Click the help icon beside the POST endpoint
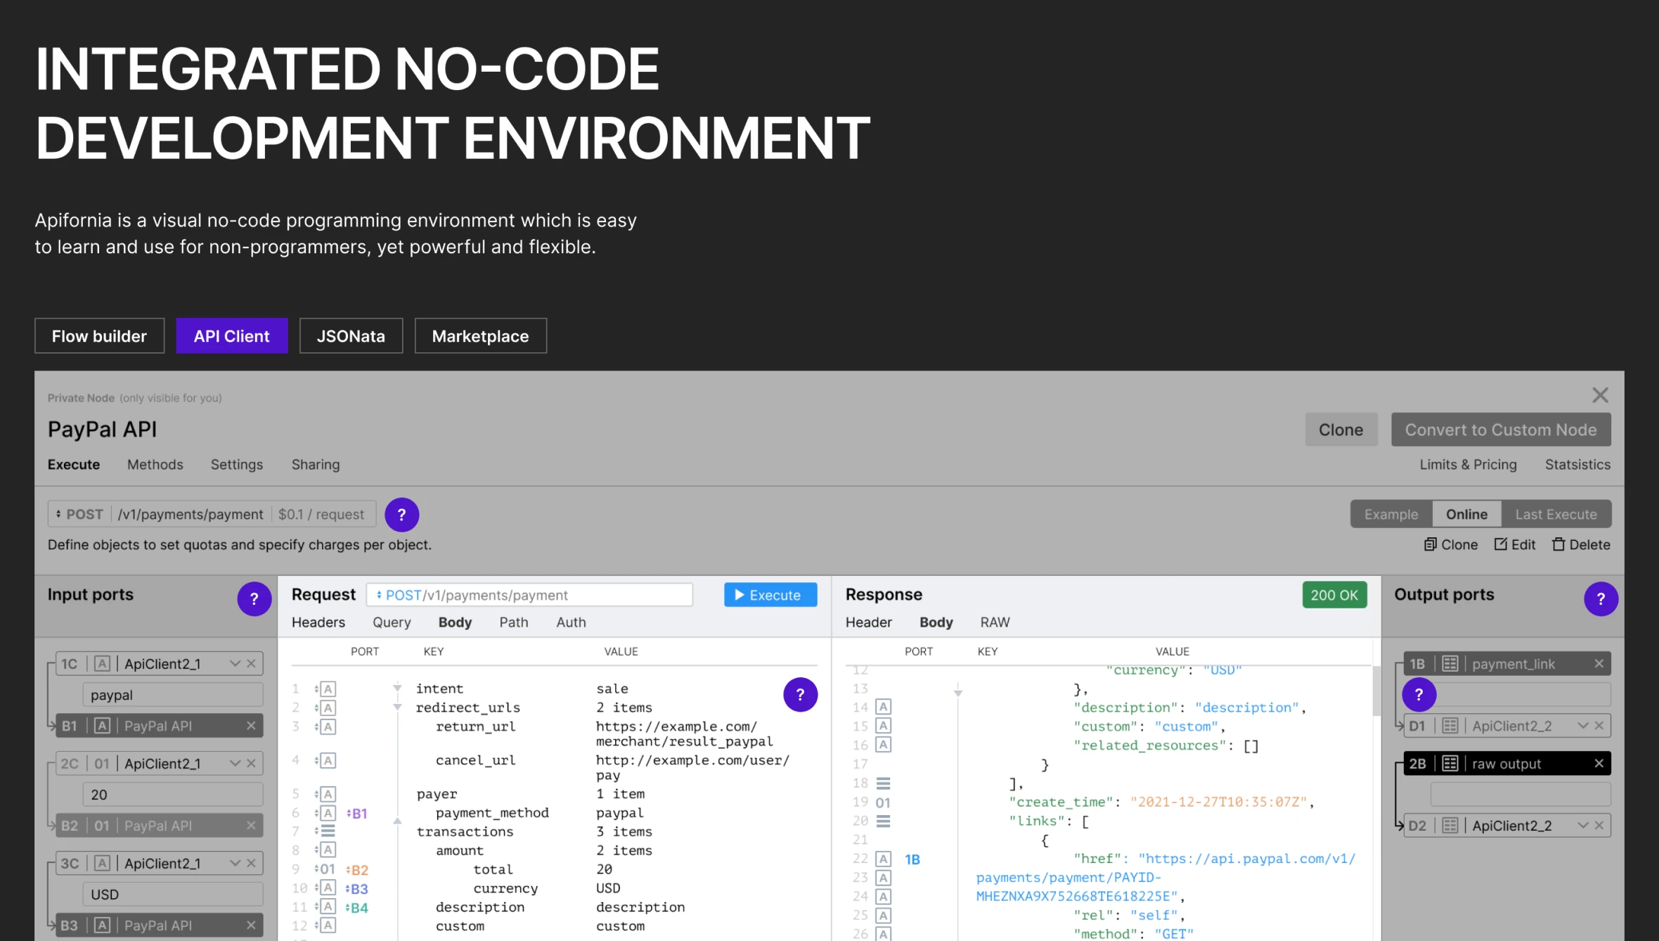Screen dimensions: 1659x941 401,515
